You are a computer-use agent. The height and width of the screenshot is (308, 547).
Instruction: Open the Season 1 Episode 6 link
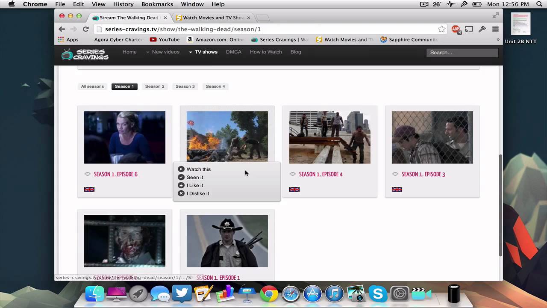click(115, 174)
